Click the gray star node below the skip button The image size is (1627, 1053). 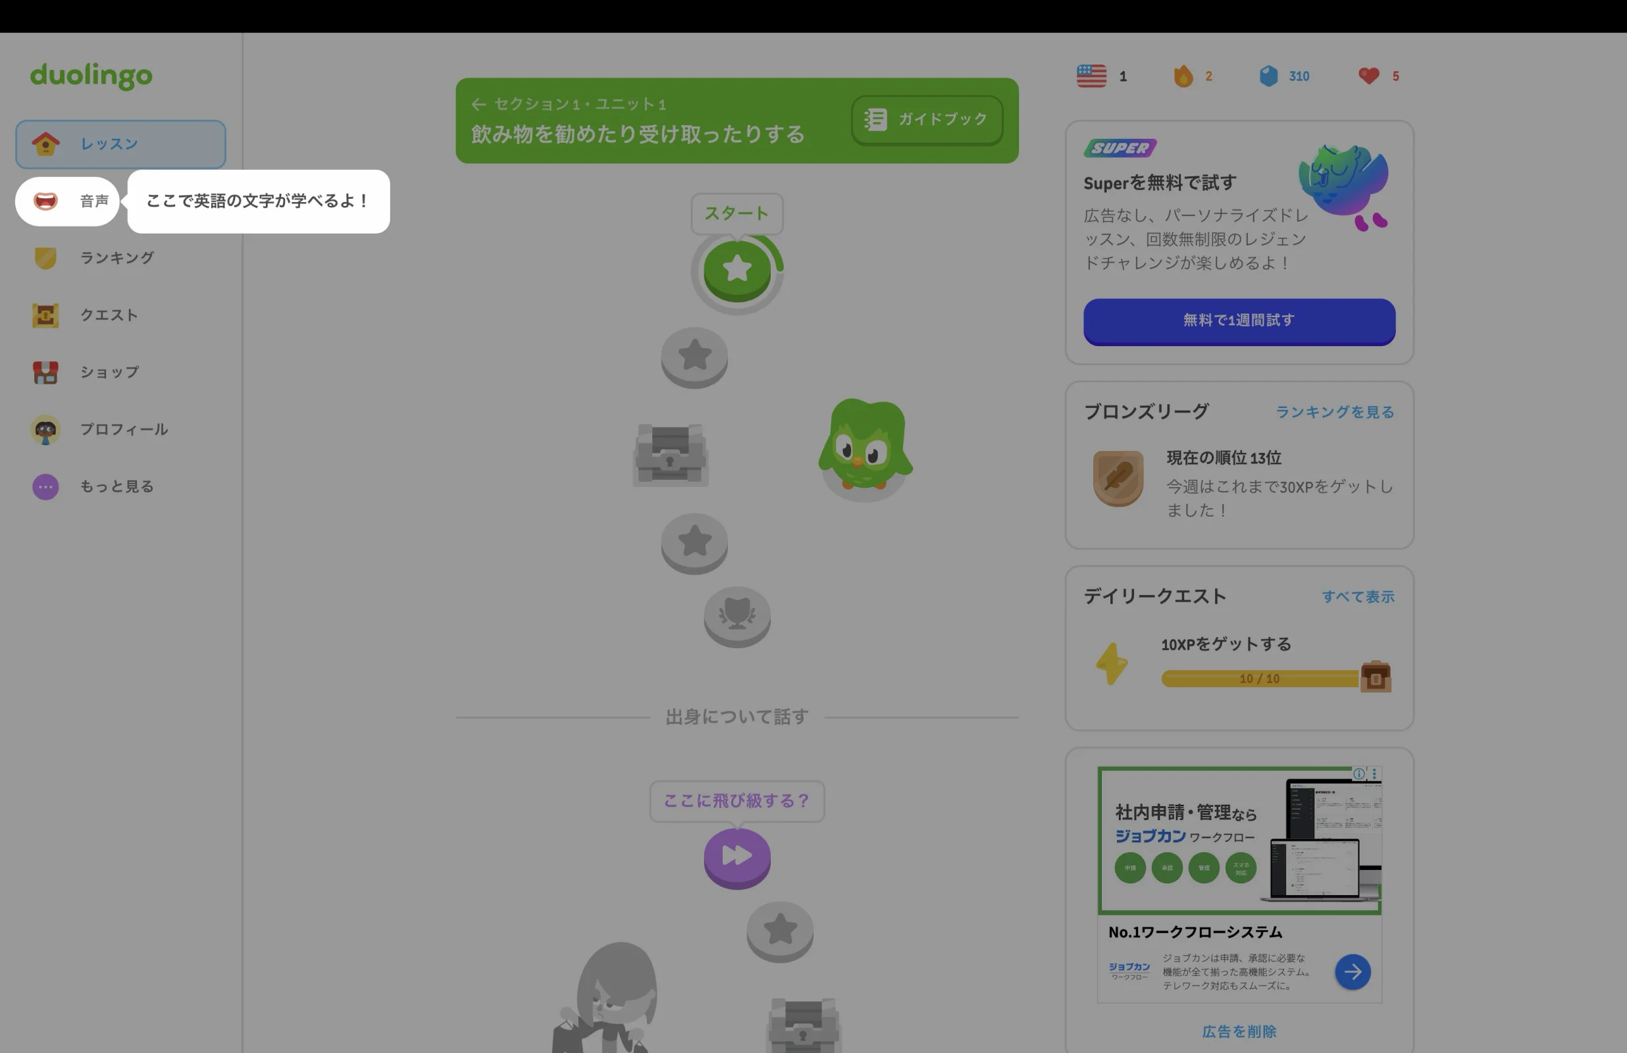tap(780, 932)
